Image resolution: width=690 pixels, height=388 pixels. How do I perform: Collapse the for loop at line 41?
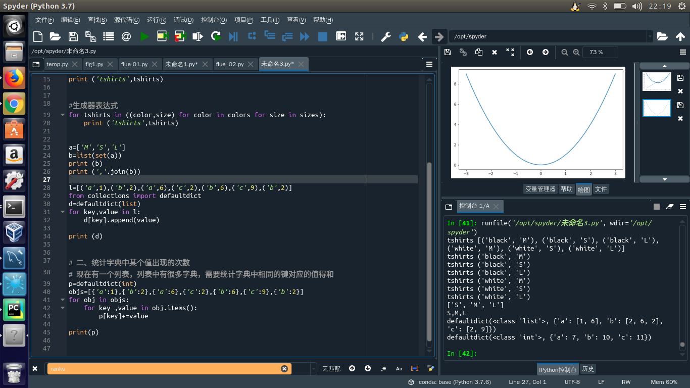pyautogui.click(x=63, y=300)
